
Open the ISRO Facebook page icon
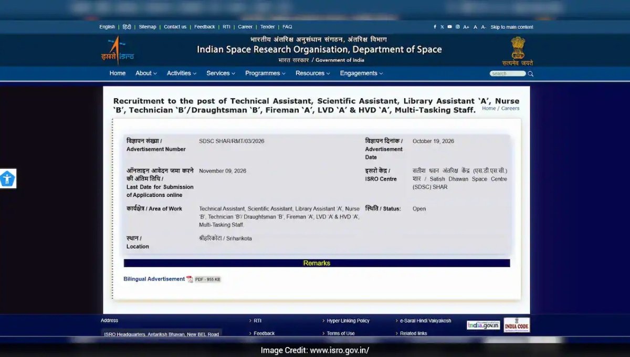(x=435, y=27)
